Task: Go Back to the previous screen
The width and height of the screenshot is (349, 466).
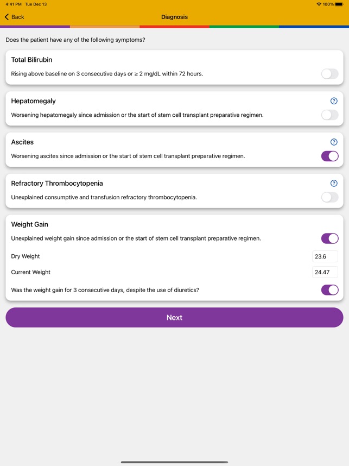Action: click(17, 17)
